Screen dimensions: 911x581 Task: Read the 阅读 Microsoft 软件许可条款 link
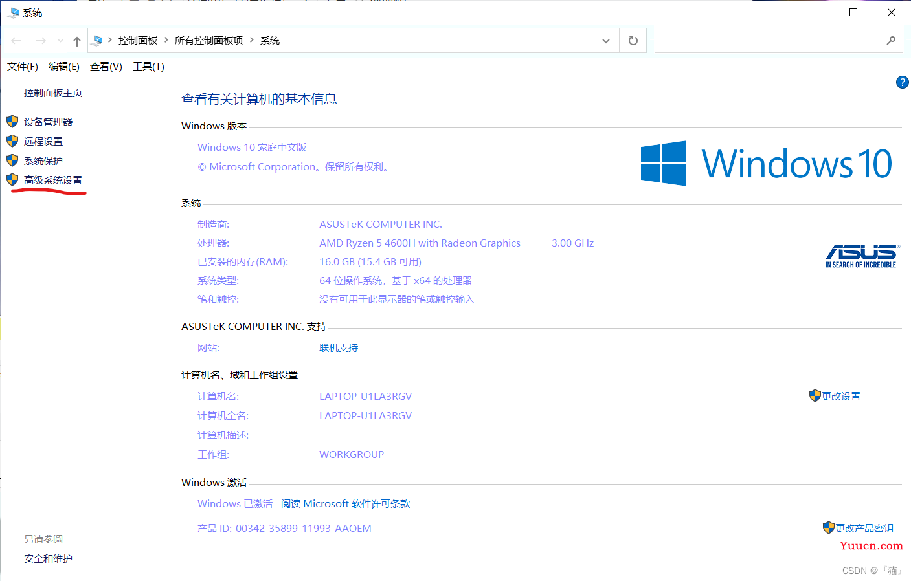pyautogui.click(x=346, y=503)
